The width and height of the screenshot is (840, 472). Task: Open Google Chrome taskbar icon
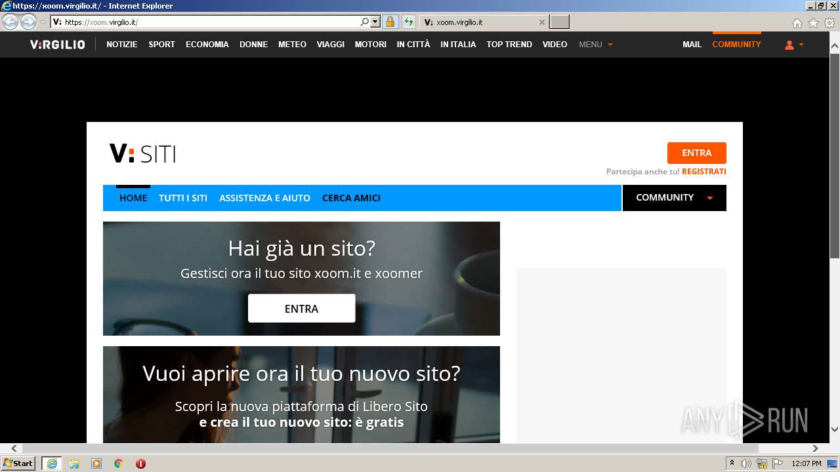119,463
